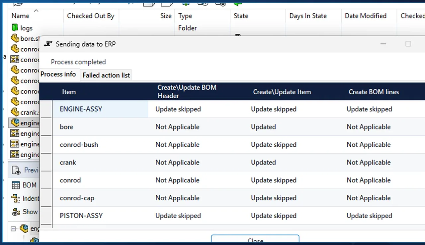This screenshot has height=245, width=425.
Task: Click the Type column header
Action: click(185, 16)
